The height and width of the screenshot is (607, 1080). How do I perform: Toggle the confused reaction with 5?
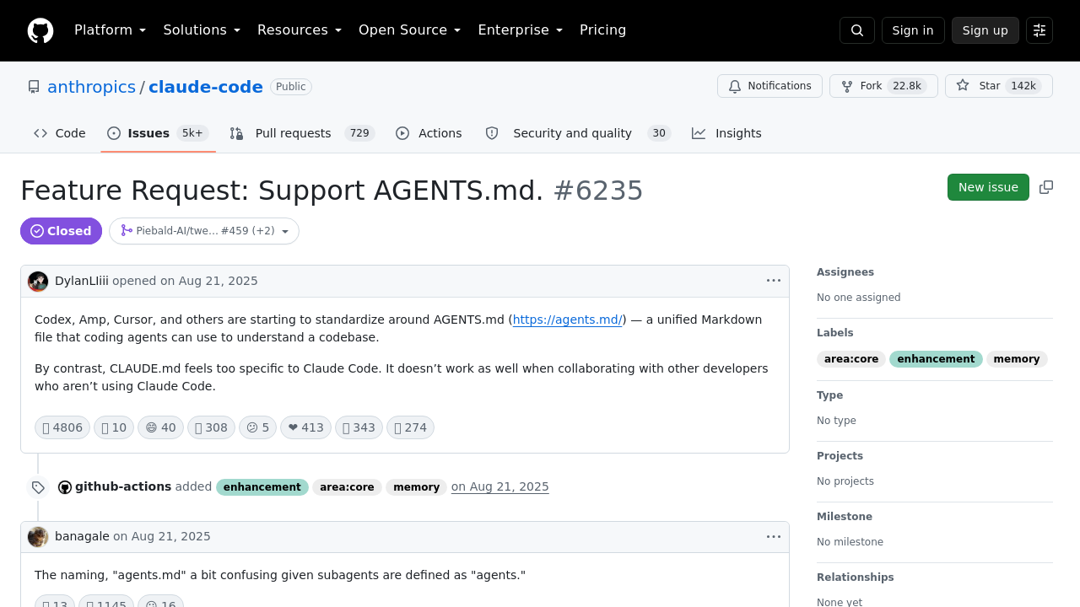[257, 427]
